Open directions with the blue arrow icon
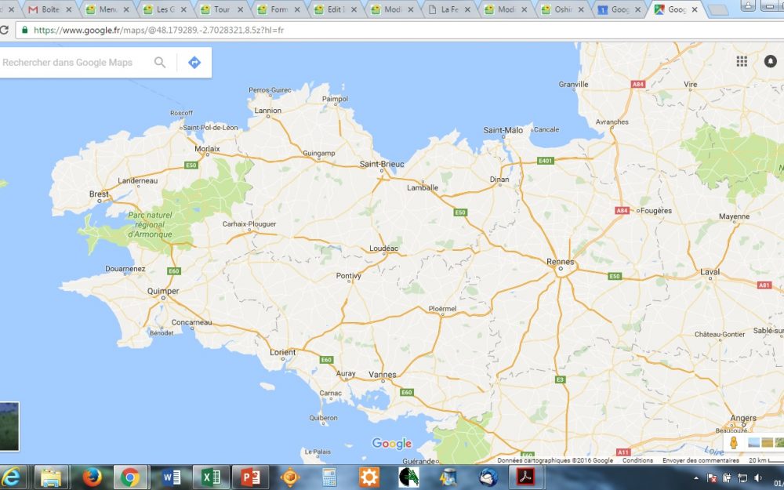The height and width of the screenshot is (490, 784). coord(194,63)
